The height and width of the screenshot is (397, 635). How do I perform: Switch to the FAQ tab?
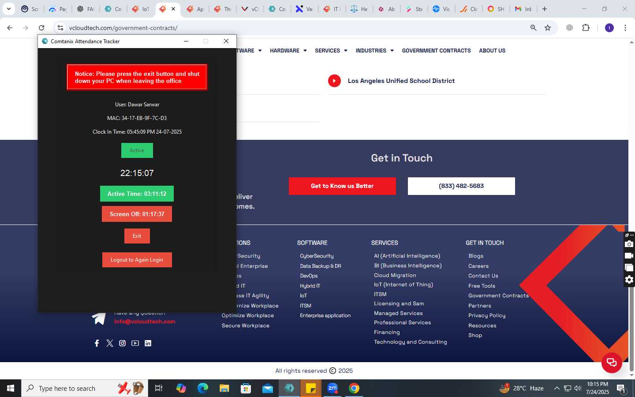(86, 9)
